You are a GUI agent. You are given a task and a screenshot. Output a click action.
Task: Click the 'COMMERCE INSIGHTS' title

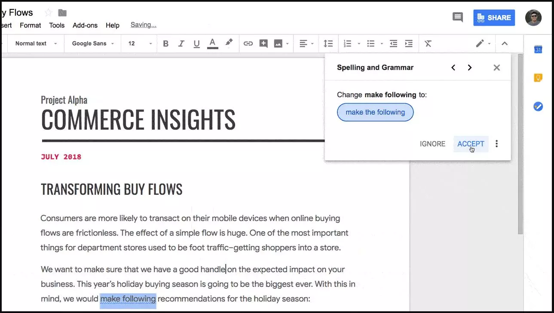[138, 120]
